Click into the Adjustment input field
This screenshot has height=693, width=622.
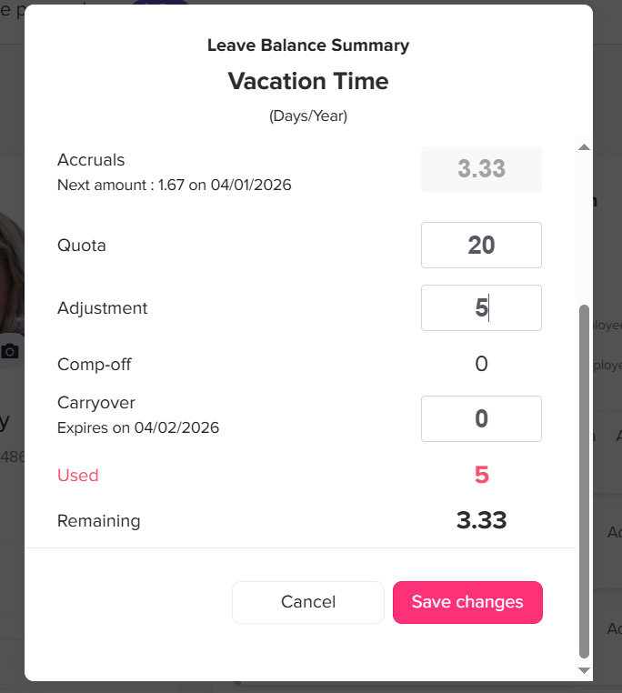(x=481, y=308)
